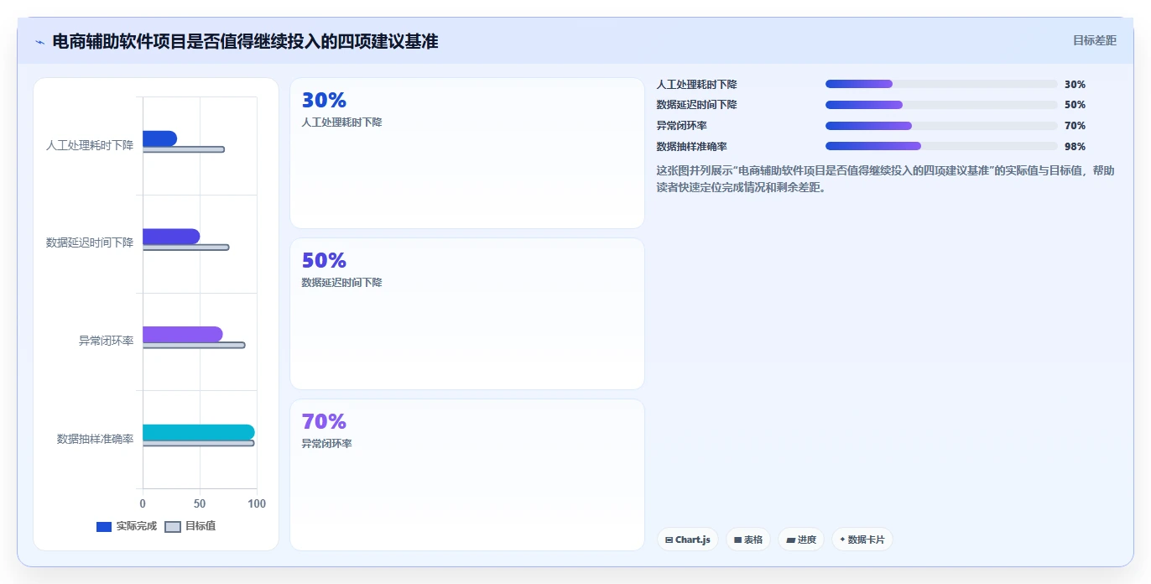Click the gray target bar for 数据抽样准确率
Viewport: 1151px width, 584px height.
coord(198,443)
